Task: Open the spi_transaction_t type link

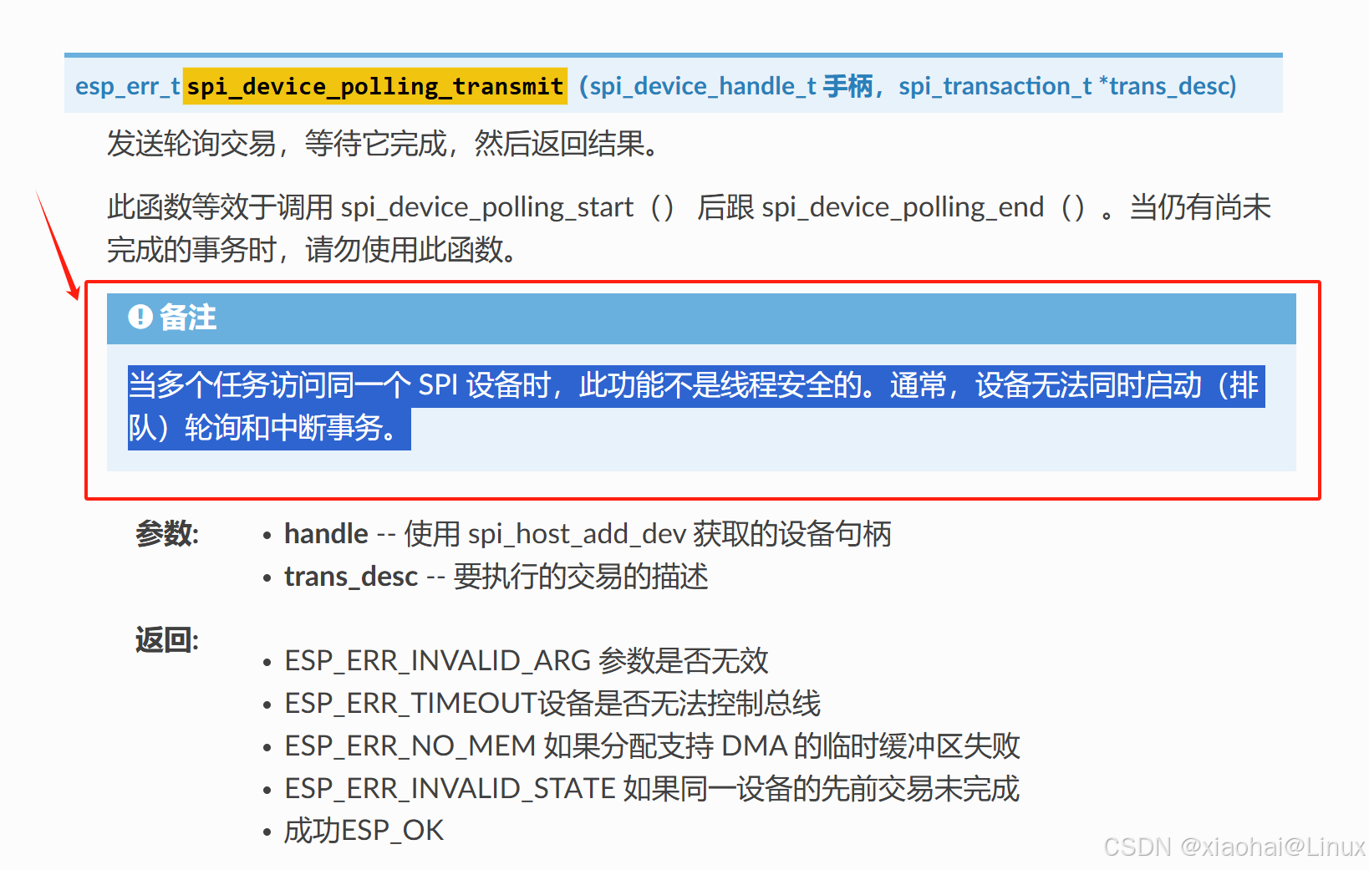Action: click(x=995, y=85)
